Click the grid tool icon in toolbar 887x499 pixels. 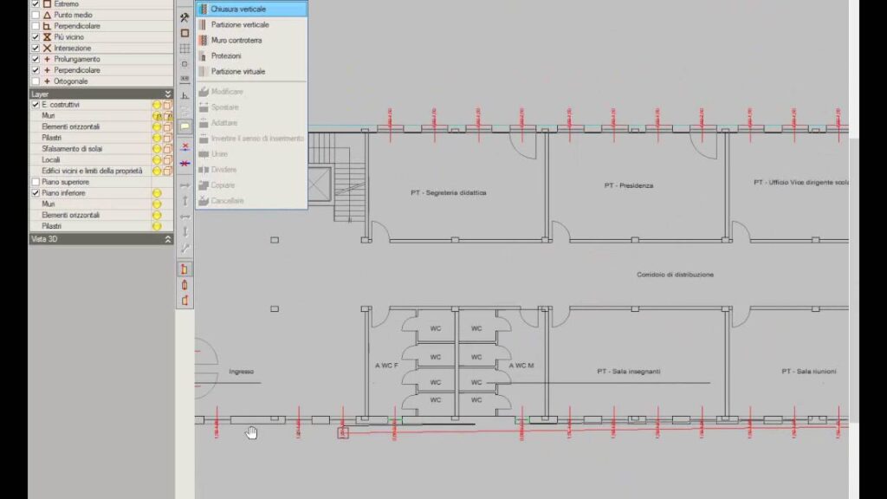[185, 49]
